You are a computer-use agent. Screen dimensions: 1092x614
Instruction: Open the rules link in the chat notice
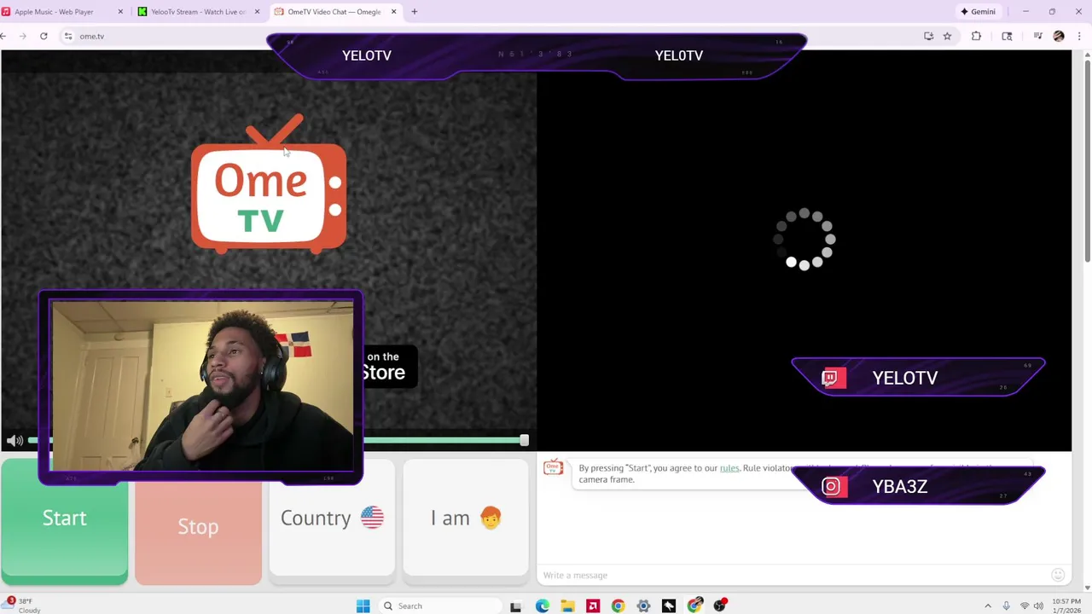coord(729,467)
